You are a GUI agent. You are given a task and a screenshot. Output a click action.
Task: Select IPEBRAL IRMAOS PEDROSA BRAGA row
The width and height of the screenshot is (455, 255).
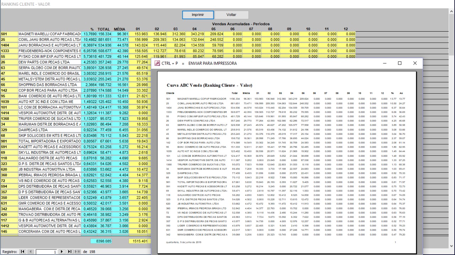[50, 175]
